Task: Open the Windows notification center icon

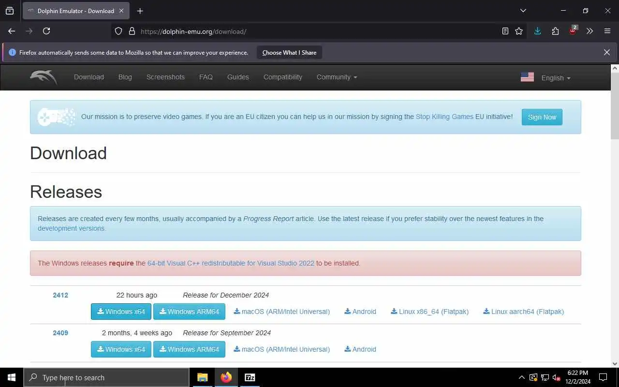Action: coord(603,377)
